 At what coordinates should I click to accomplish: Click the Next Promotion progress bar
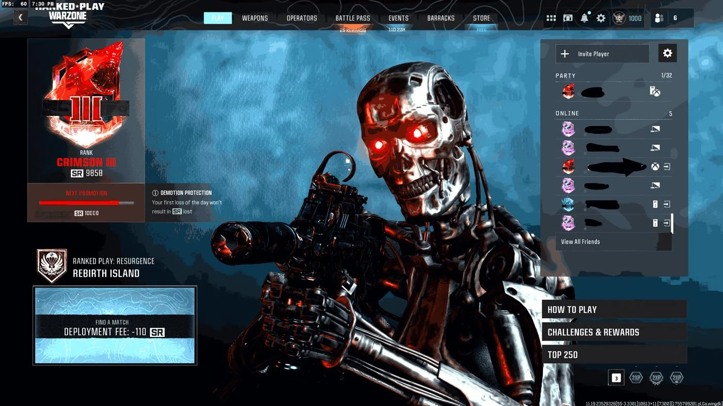(86, 203)
